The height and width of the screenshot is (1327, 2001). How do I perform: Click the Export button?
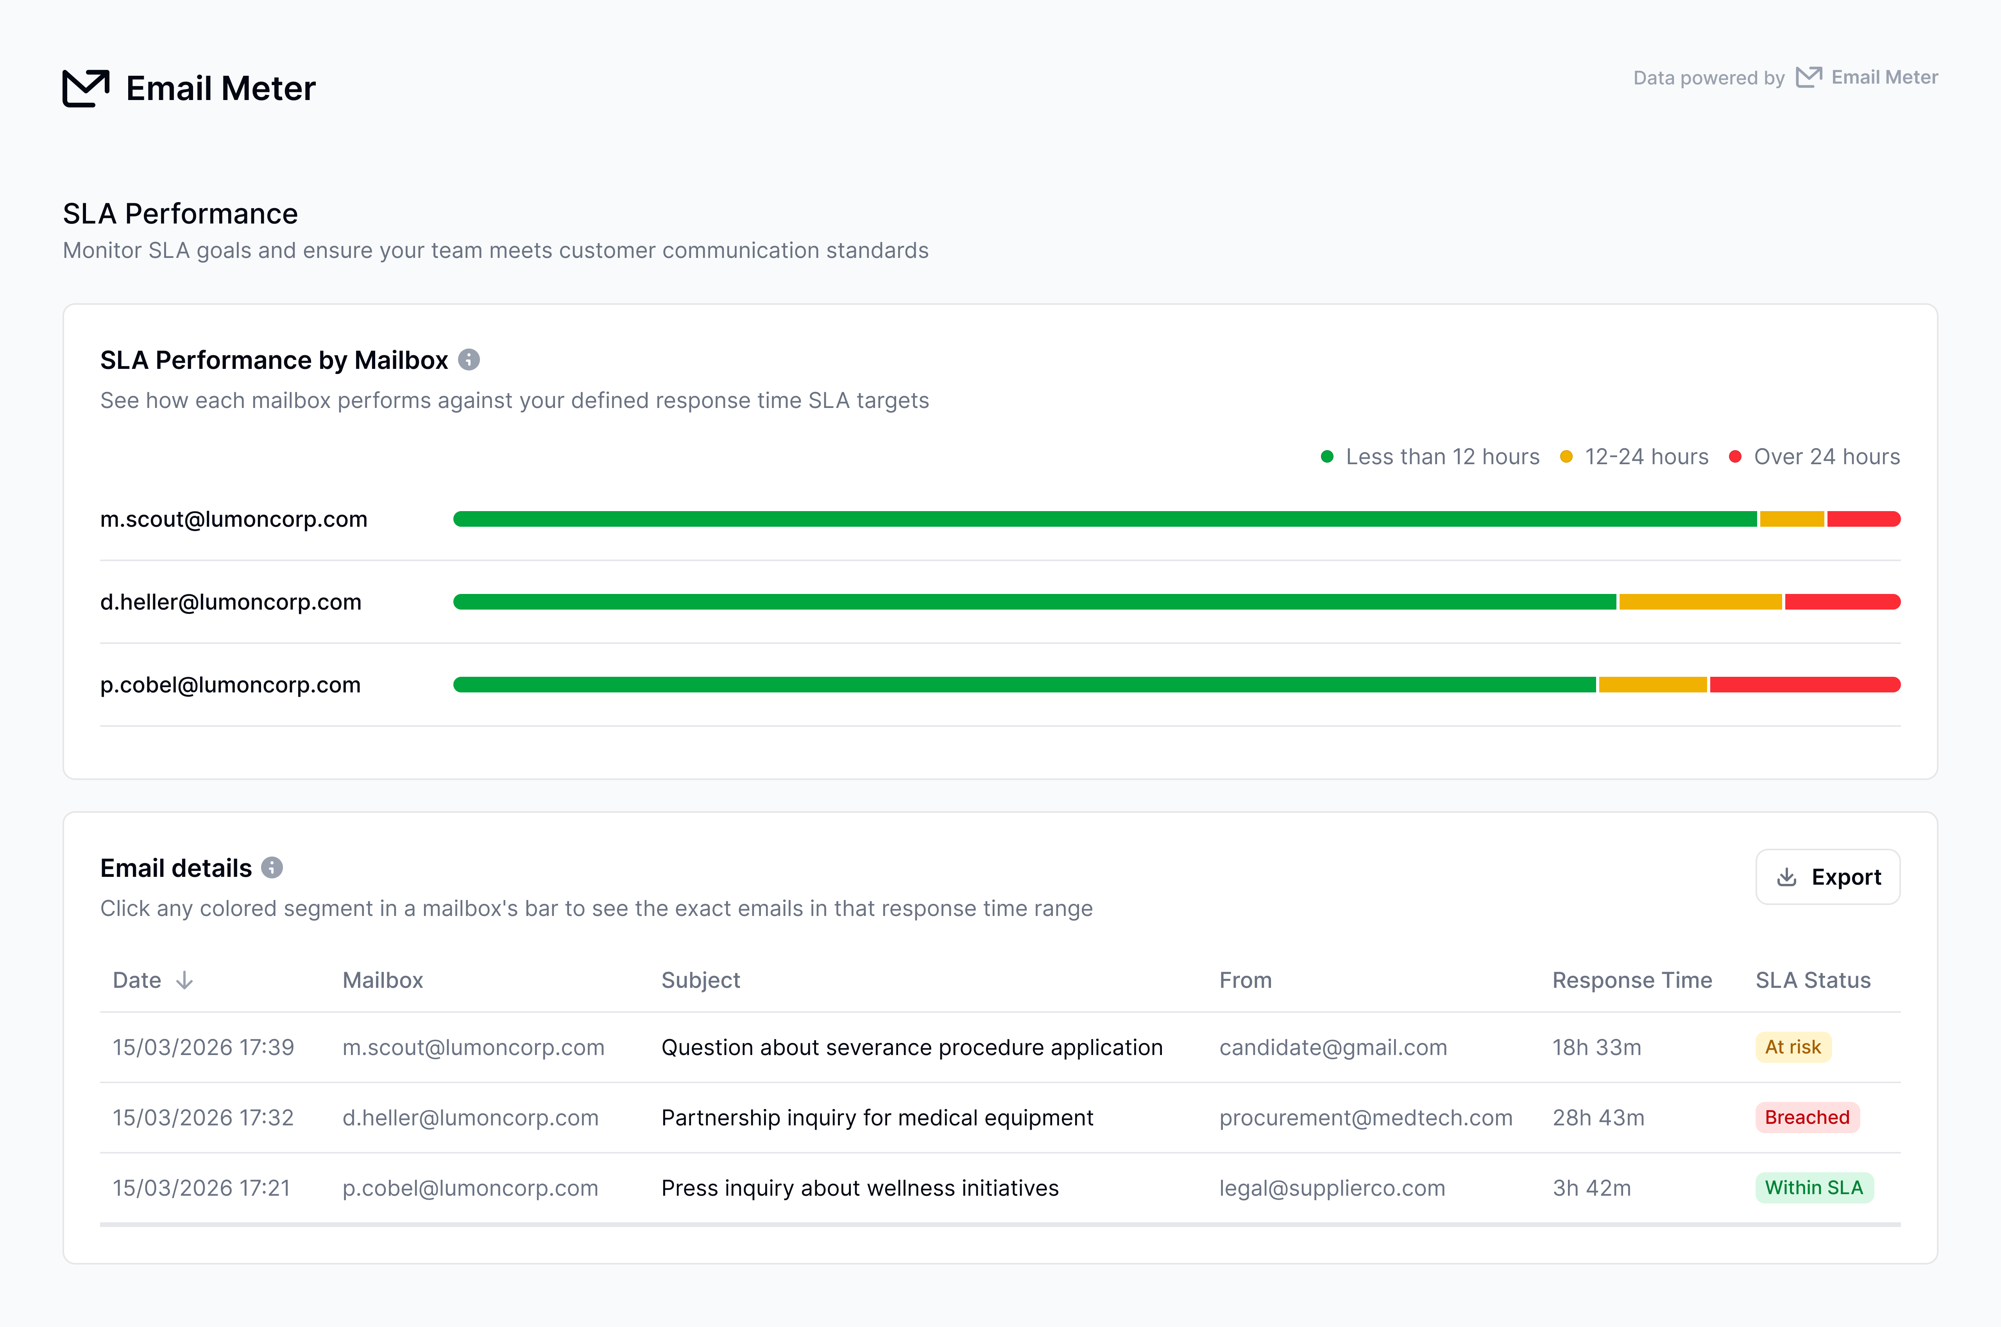[x=1827, y=877]
